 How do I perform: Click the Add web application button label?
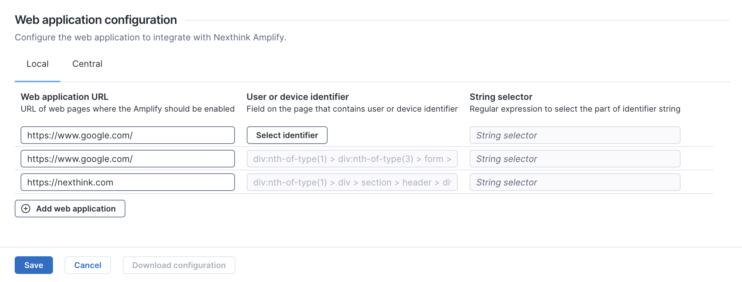(76, 209)
